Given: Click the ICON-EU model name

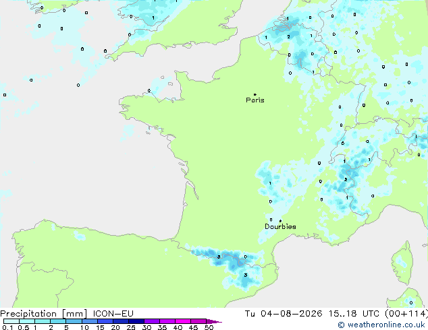Looking at the screenshot, I should coord(113,314).
